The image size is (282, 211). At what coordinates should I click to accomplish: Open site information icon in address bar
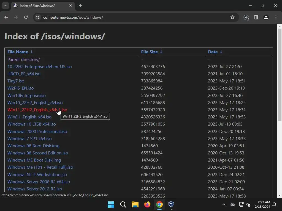click(38, 17)
